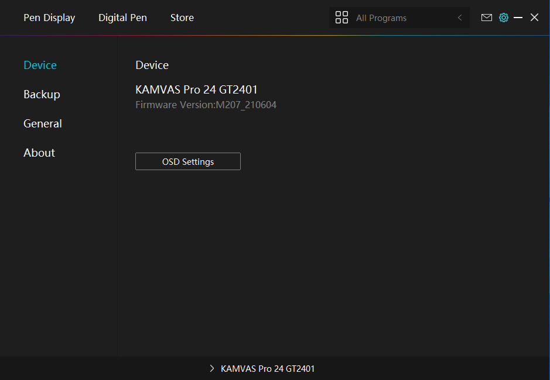Open the Backup settings section

click(42, 94)
